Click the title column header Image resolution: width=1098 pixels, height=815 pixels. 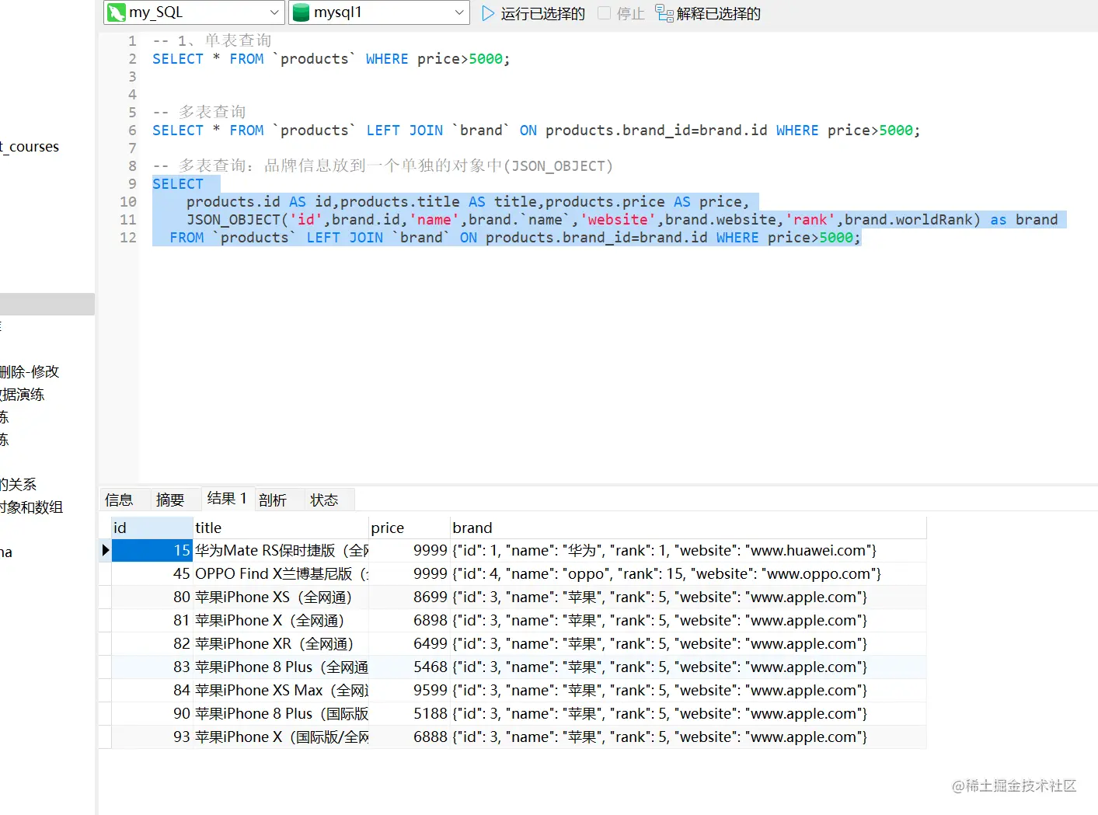(281, 528)
